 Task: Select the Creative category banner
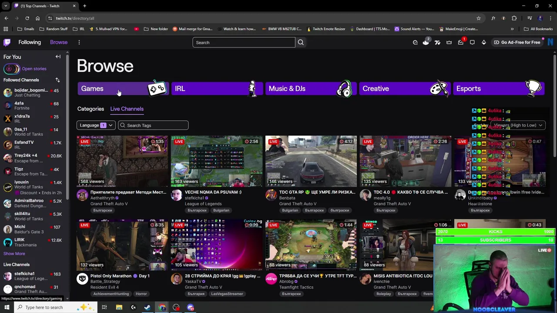(x=405, y=88)
